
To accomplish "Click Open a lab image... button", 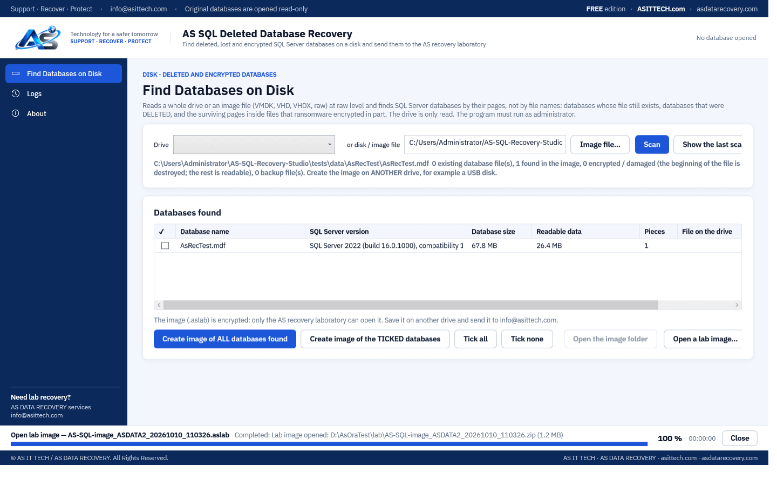I will [703, 339].
